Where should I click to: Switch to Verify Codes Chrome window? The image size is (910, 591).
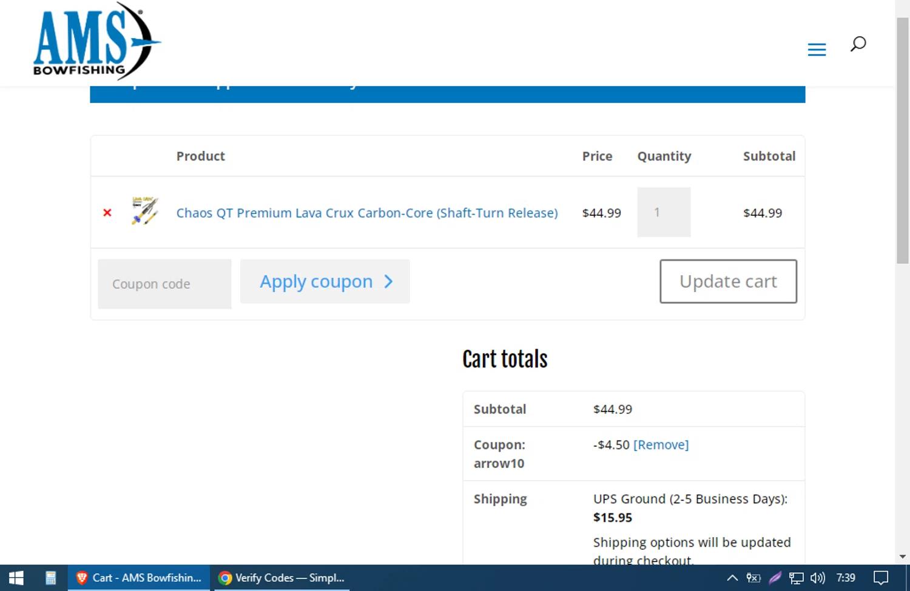click(282, 578)
